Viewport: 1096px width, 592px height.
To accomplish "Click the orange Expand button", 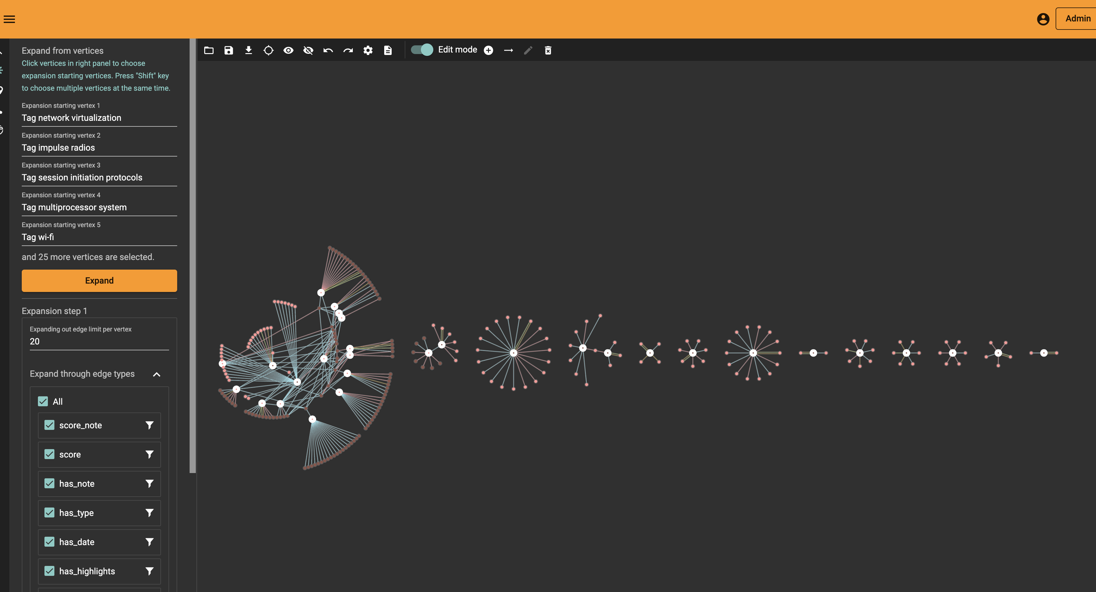I will point(99,281).
